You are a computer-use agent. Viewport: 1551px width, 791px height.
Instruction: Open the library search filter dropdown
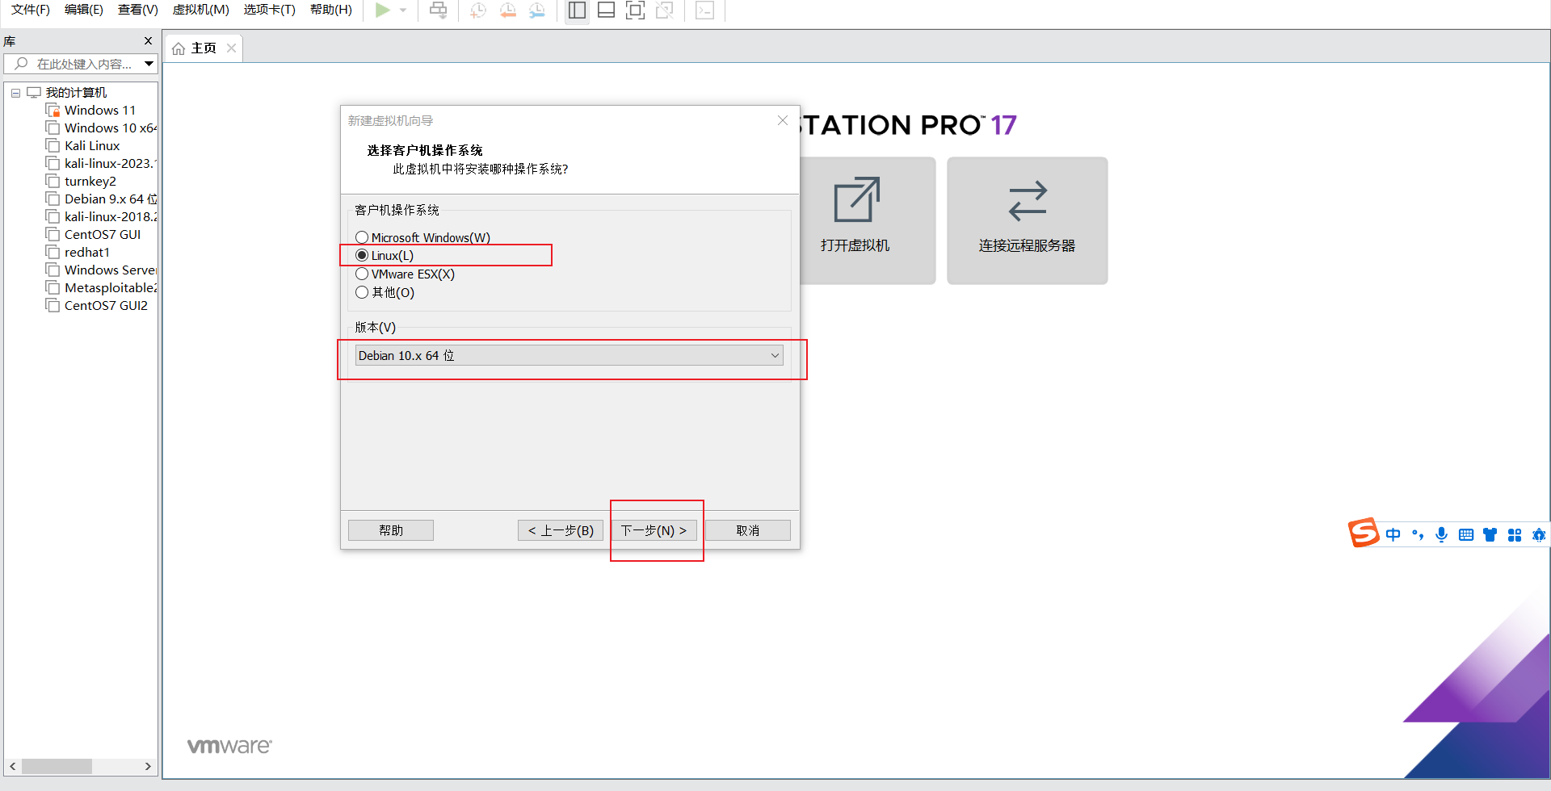[x=149, y=64]
